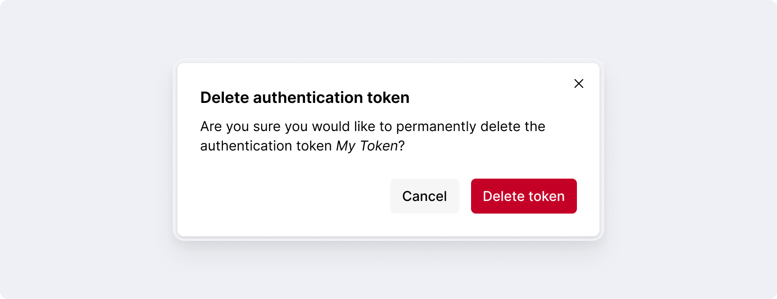Confirm removal with the red Delete token button
The height and width of the screenshot is (299, 777).
(x=524, y=196)
